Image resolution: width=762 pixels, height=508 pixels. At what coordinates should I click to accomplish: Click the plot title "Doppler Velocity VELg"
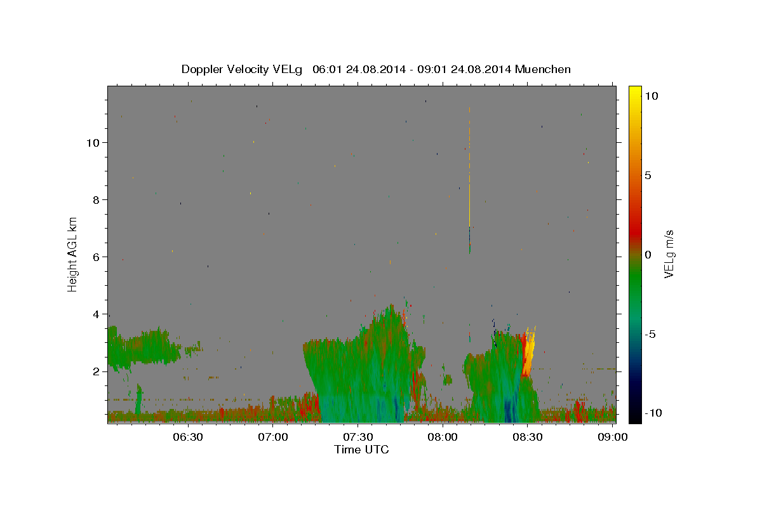tap(243, 69)
